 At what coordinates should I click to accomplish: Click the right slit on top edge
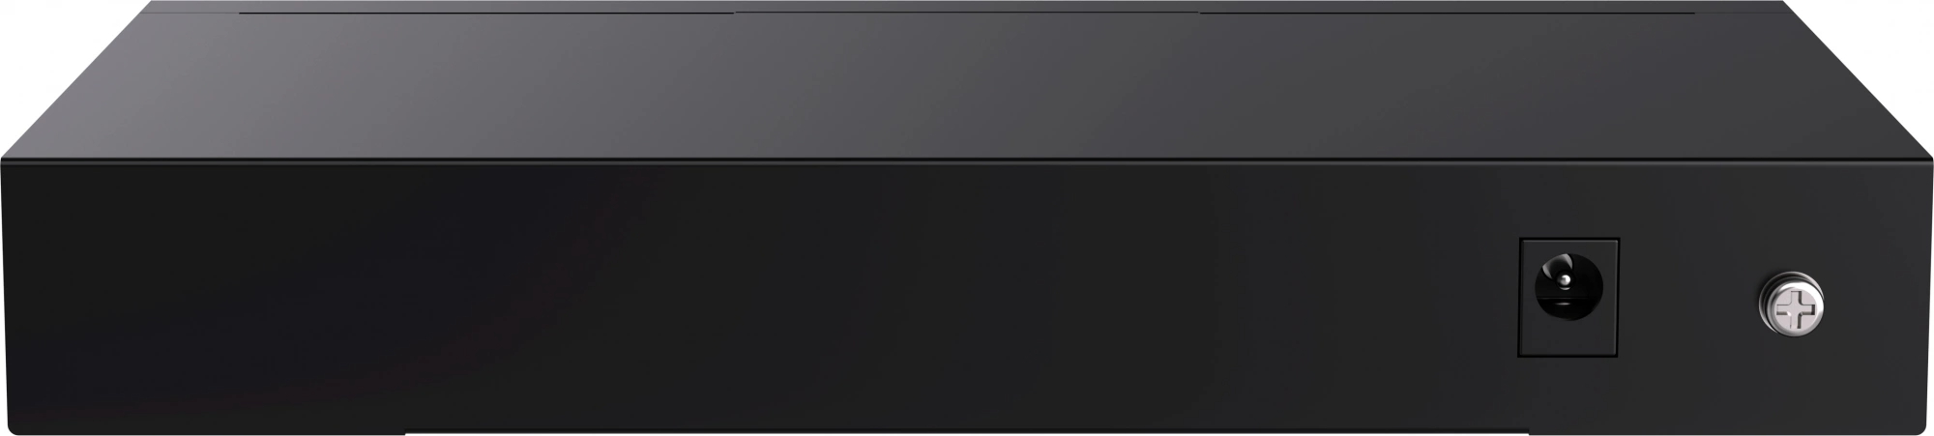tap(1448, 14)
